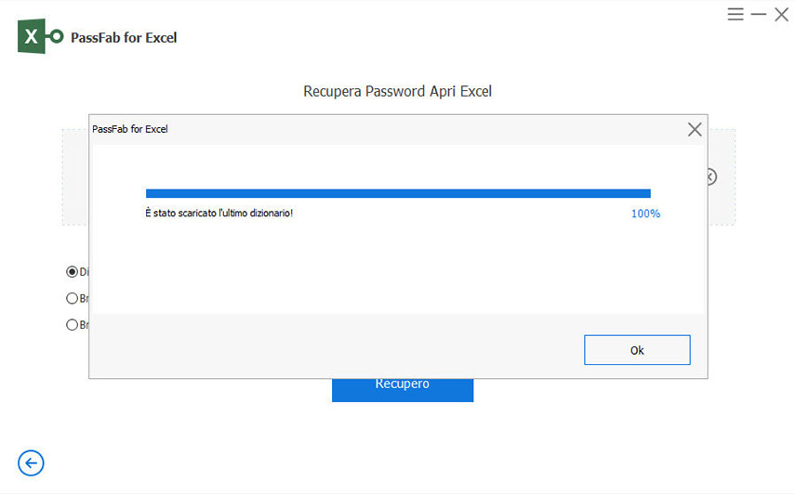The height and width of the screenshot is (494, 795).
Task: Click the 100% progress percentage label
Action: tap(645, 214)
